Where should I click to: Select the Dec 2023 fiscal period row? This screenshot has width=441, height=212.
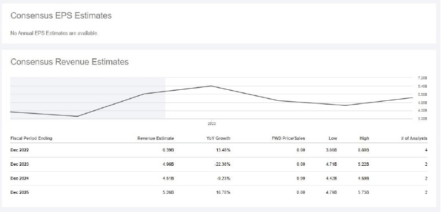pos(219,164)
